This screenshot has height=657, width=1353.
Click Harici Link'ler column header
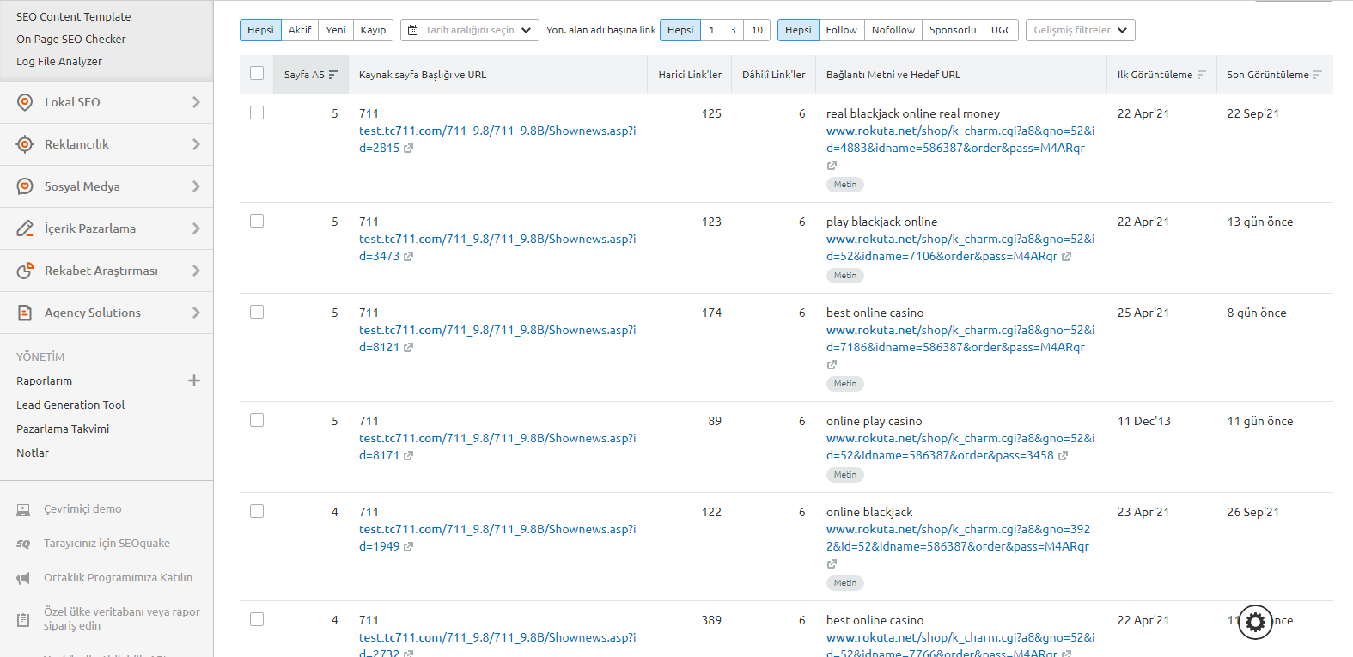coord(690,75)
